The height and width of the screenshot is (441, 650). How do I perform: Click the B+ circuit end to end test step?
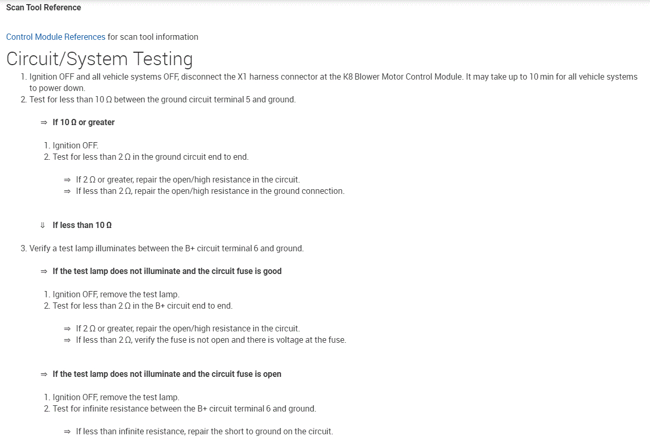(142, 306)
